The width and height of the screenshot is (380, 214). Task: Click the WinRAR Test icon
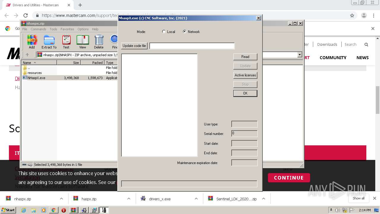point(66,42)
